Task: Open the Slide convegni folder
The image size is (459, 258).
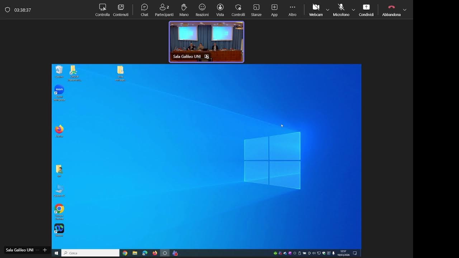Action: point(120,73)
